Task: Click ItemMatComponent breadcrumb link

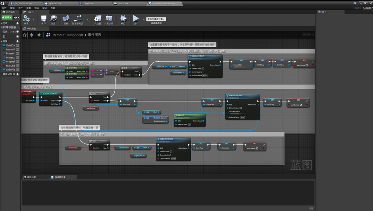Action: pos(68,35)
